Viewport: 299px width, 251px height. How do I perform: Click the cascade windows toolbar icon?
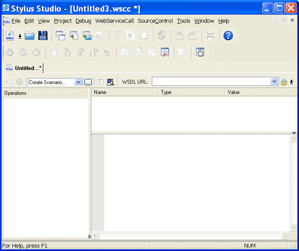(x=60, y=36)
